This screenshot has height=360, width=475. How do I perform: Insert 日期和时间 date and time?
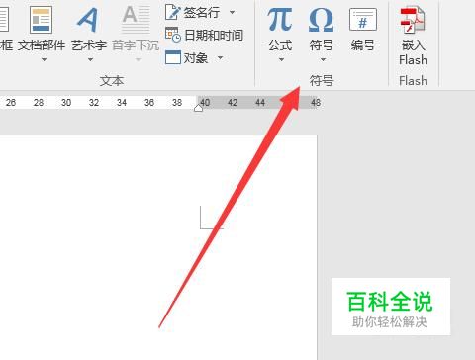pos(204,35)
